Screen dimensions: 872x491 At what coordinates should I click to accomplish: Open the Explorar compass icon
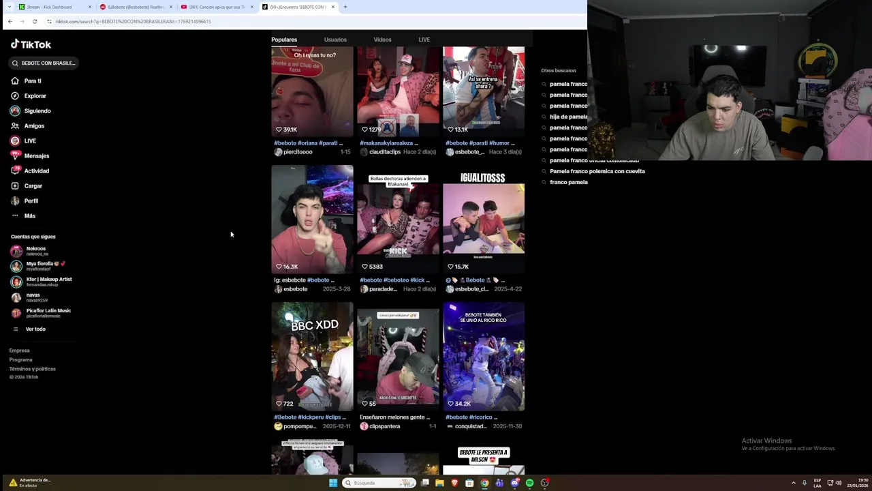pos(15,95)
